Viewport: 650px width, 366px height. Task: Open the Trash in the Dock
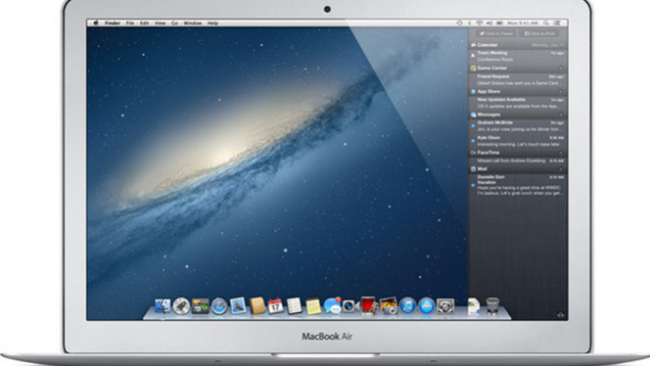[x=492, y=306]
